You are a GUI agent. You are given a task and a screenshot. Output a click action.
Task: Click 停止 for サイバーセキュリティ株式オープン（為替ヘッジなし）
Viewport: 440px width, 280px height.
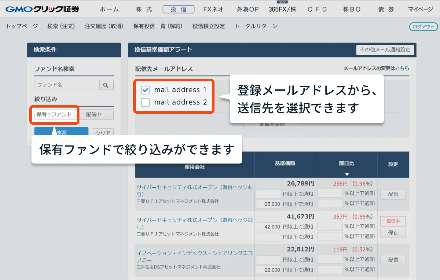click(393, 233)
